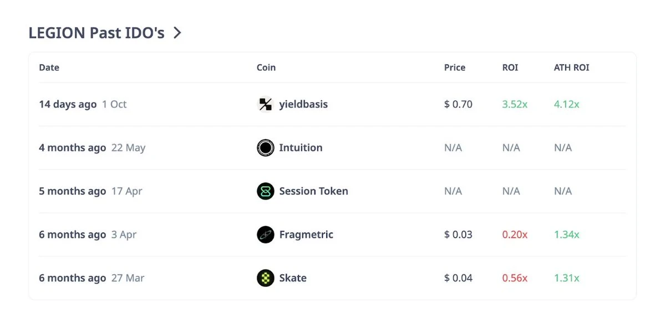Click the 1 Oct date label
Image resolution: width=665 pixels, height=329 pixels.
(114, 104)
